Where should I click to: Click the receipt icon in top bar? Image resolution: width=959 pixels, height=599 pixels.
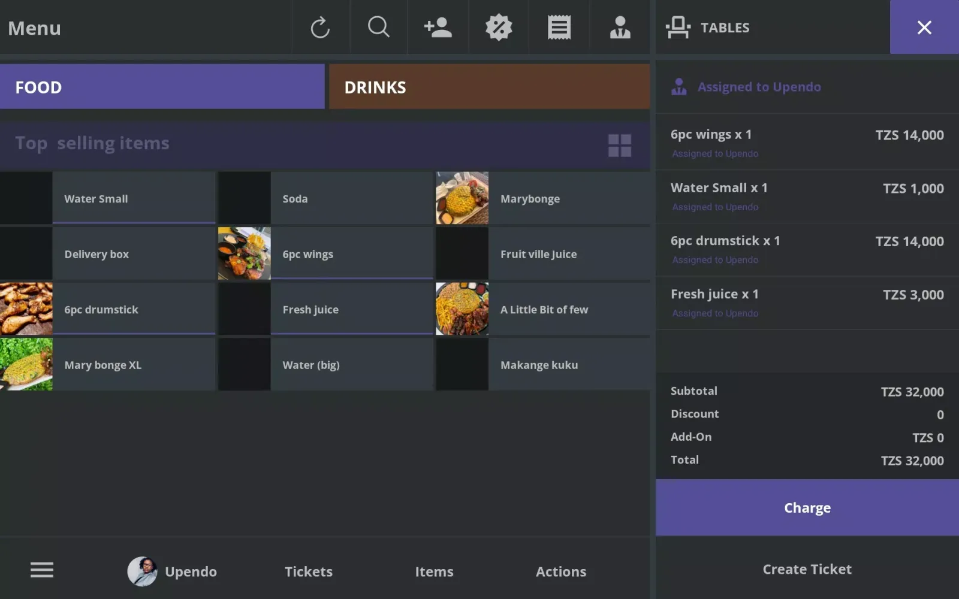tap(559, 28)
